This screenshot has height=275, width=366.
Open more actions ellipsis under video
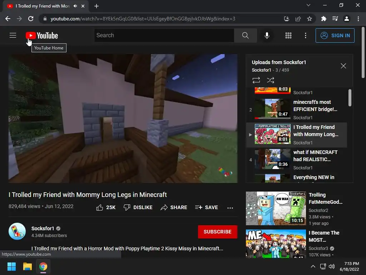pos(230,208)
